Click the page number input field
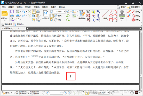143x96 pixels. (56, 93)
